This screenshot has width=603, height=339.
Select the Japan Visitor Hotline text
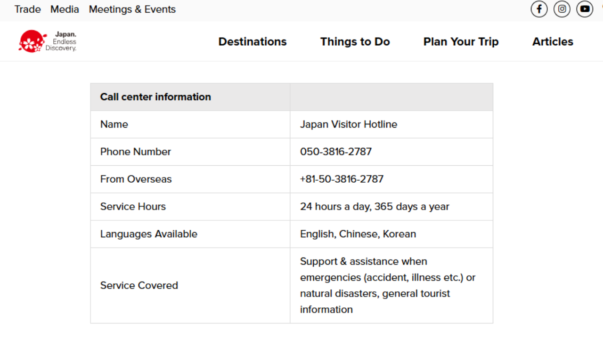(349, 124)
